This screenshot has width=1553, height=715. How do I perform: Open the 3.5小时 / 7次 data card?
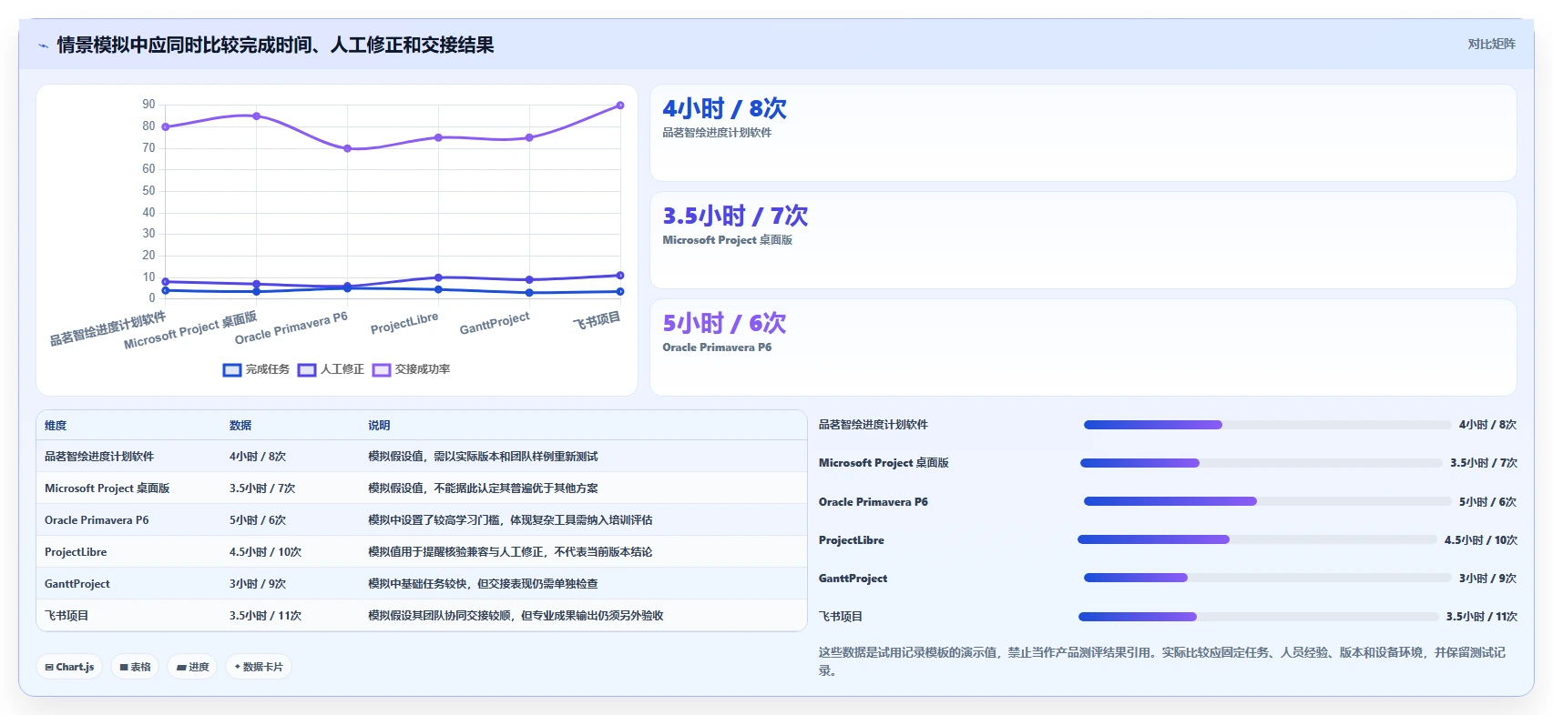coord(1083,240)
